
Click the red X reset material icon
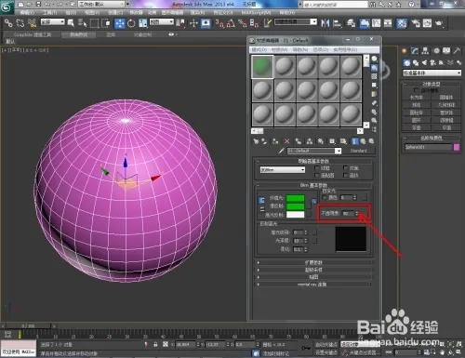(286, 141)
